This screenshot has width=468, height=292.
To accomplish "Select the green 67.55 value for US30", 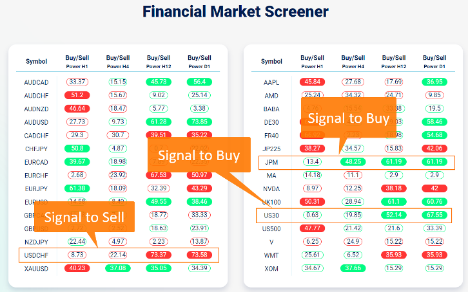I will pos(435,214).
